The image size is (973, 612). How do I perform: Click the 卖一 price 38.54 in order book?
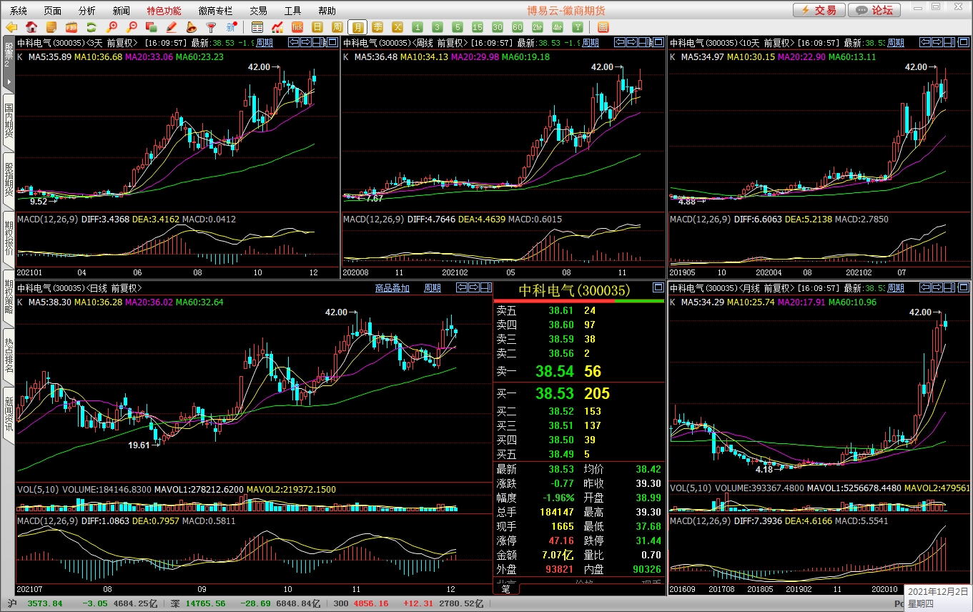554,371
